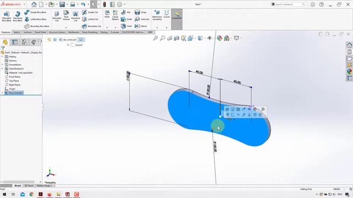Select the Revolved Cut tool
The image size is (353, 198).
[76, 16]
